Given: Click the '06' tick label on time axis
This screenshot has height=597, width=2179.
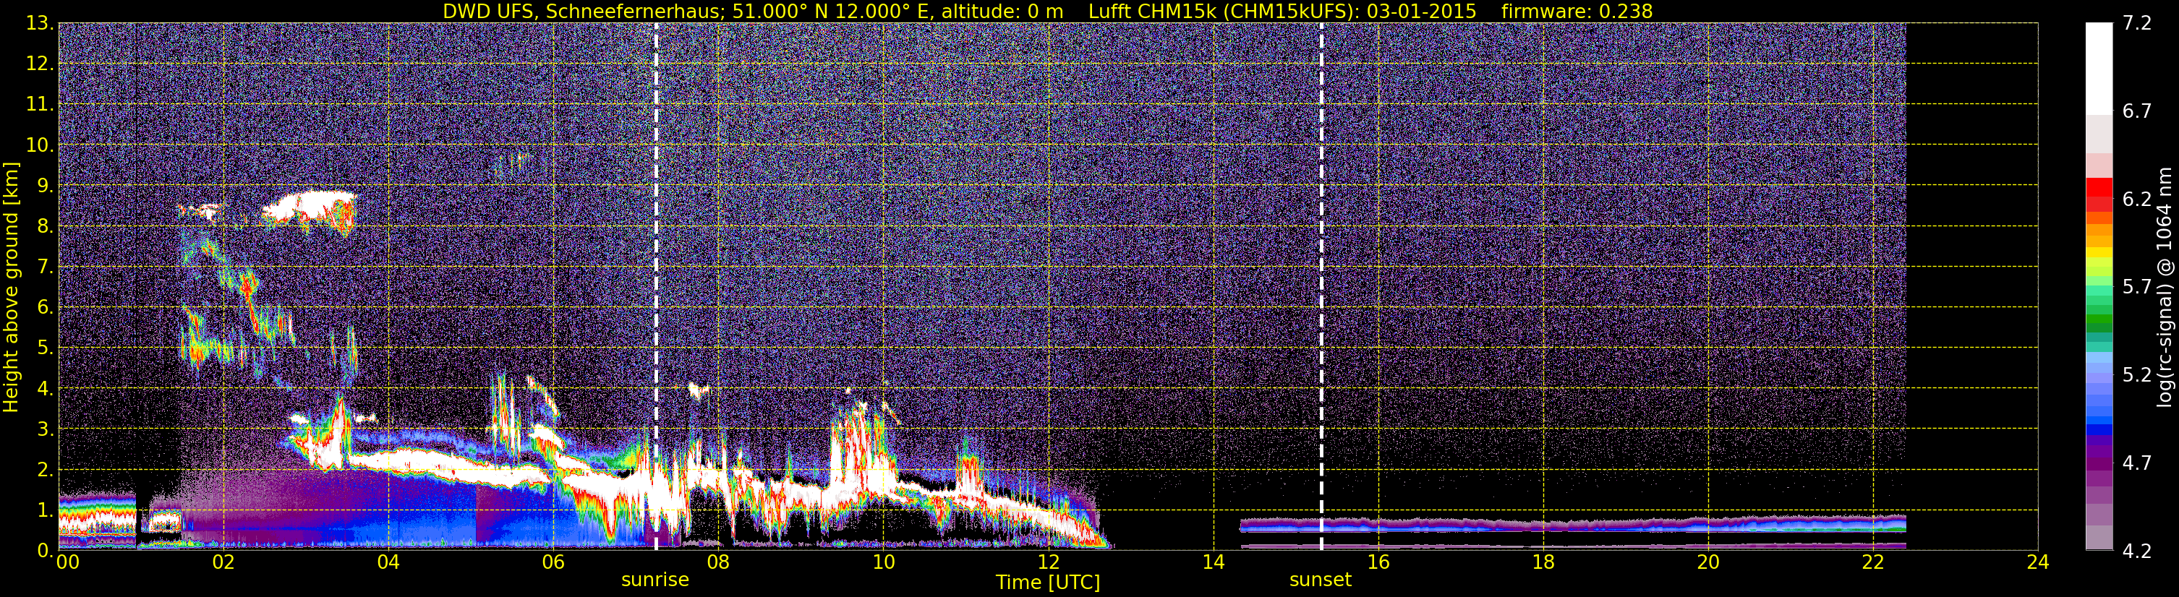Looking at the screenshot, I should pyautogui.click(x=553, y=562).
